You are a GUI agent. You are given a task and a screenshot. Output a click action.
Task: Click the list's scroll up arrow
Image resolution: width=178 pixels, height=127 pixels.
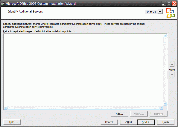click(x=165, y=36)
